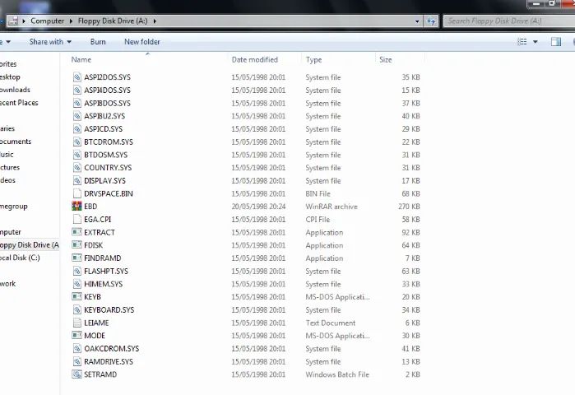Click the change view icon

coord(522,42)
